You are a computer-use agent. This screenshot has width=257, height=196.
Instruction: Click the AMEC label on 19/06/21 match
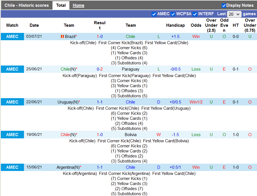tap(12, 135)
